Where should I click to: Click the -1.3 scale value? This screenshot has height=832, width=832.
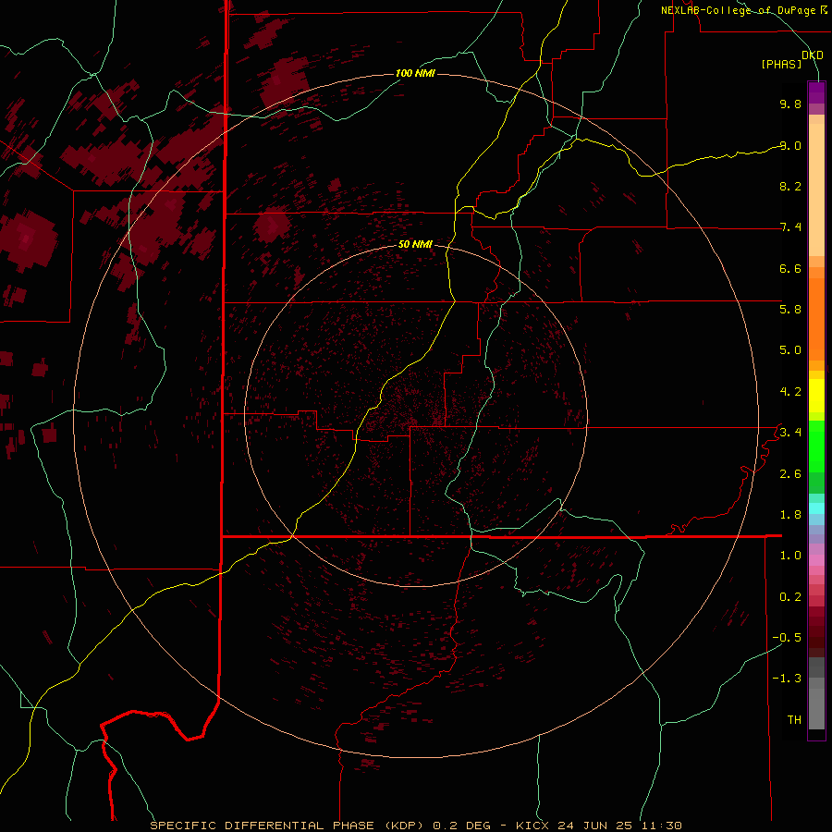coord(787,679)
